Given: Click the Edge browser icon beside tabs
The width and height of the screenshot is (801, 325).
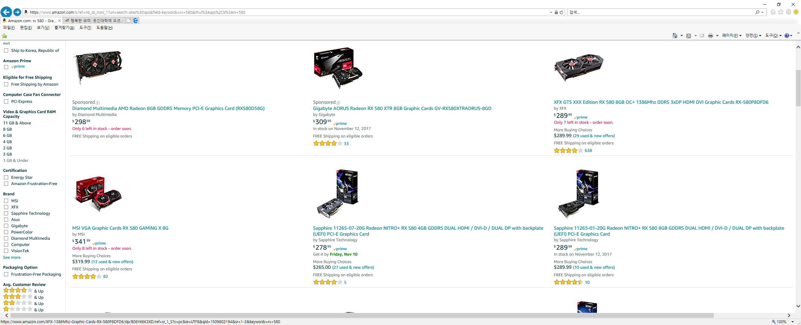Looking at the screenshot, I should (135, 21).
